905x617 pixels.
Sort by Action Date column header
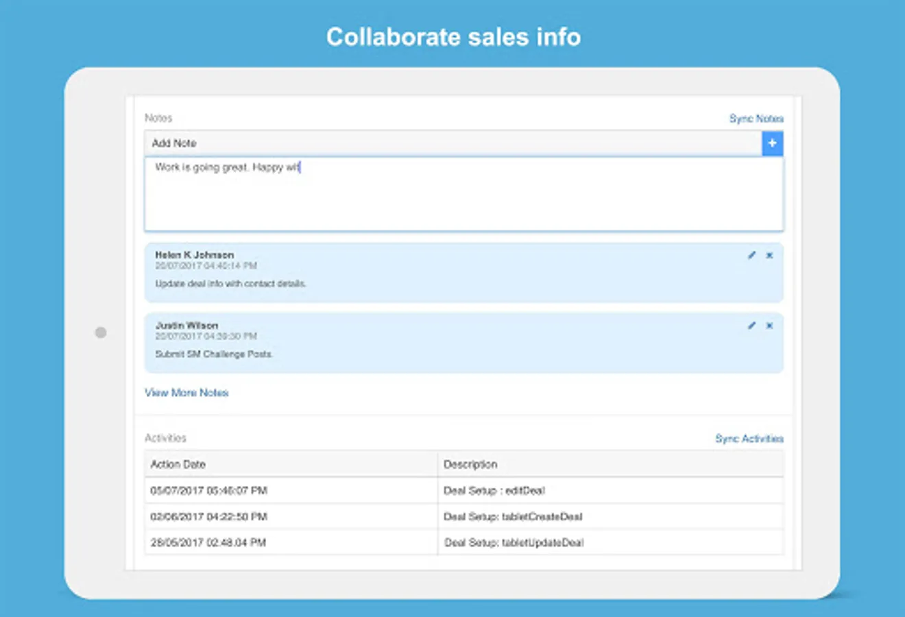178,465
